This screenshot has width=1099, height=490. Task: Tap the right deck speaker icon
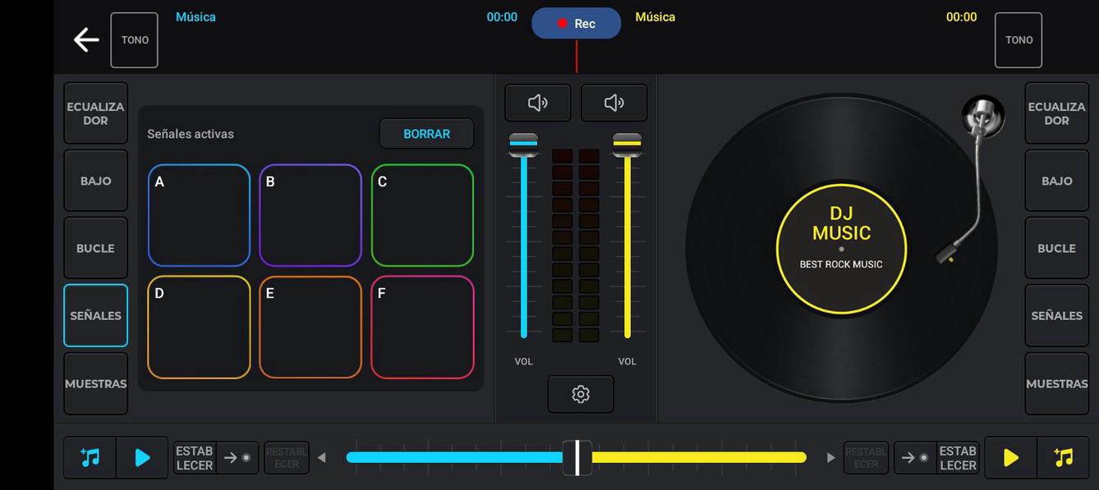[614, 102]
